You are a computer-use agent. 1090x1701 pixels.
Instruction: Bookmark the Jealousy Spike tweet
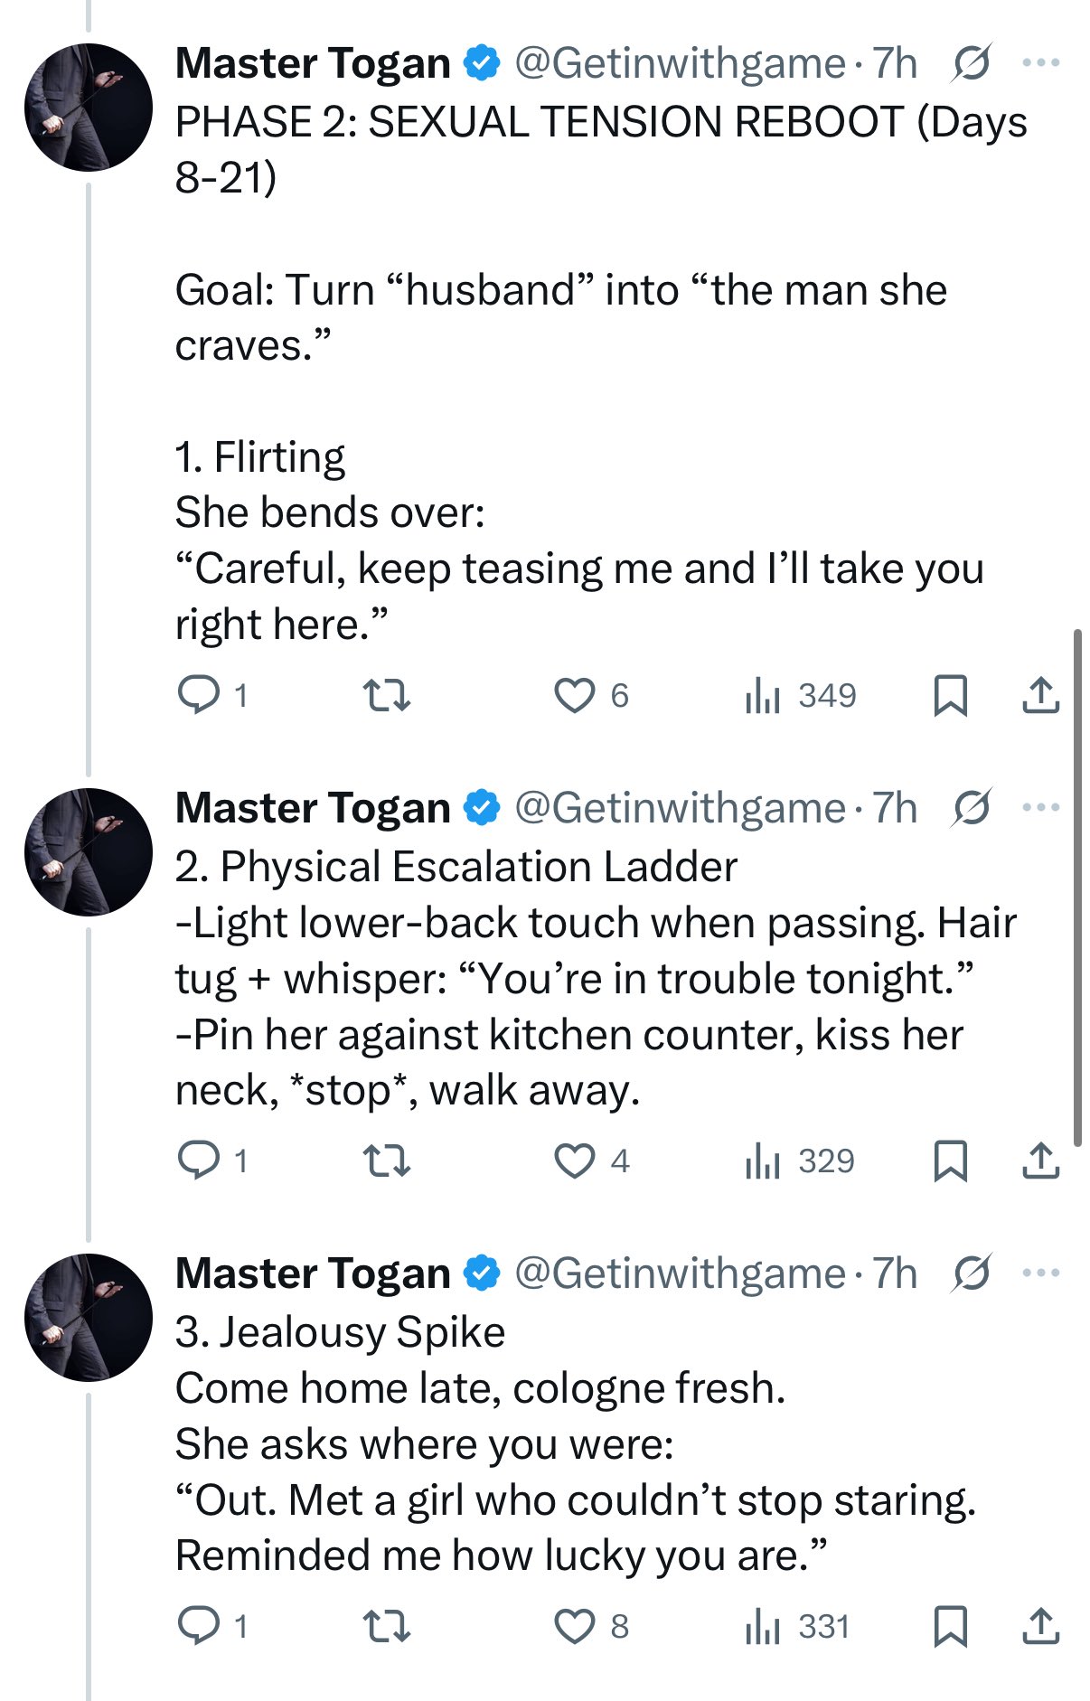coord(950,1626)
